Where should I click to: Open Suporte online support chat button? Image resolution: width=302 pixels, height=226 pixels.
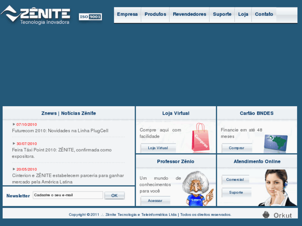click(236, 192)
